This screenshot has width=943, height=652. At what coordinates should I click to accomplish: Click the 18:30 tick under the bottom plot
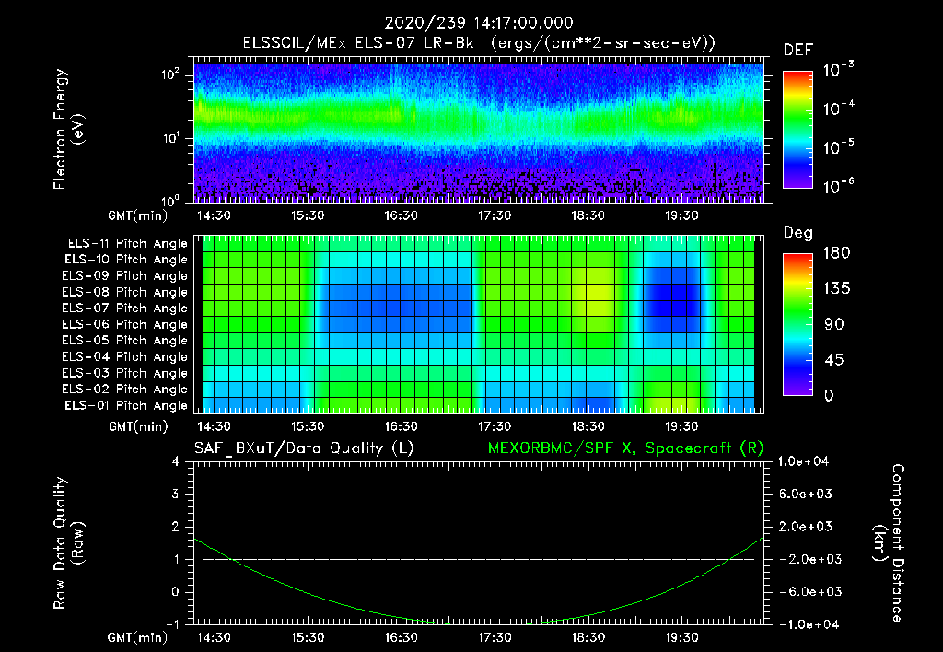(x=588, y=637)
